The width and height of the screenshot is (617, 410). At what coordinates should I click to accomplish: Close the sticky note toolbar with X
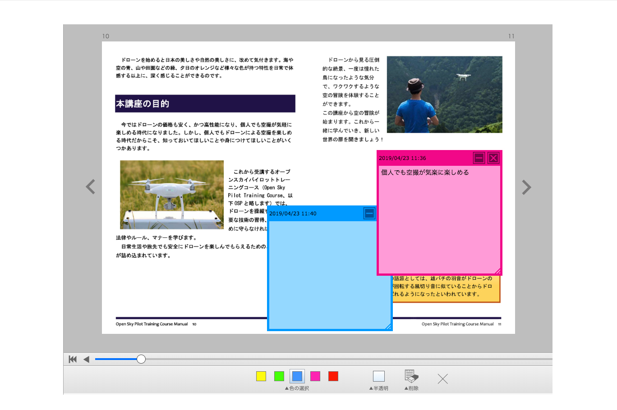coord(442,379)
